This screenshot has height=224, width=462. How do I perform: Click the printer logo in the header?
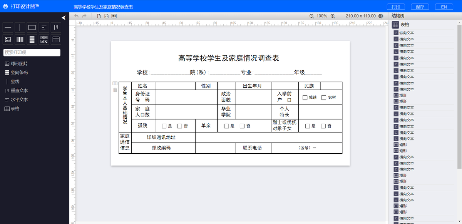tap(6, 7)
